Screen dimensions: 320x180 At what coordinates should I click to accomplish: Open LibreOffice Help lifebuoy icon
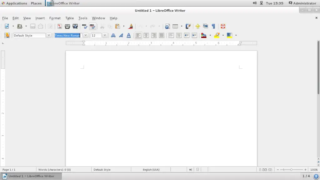tap(223, 26)
